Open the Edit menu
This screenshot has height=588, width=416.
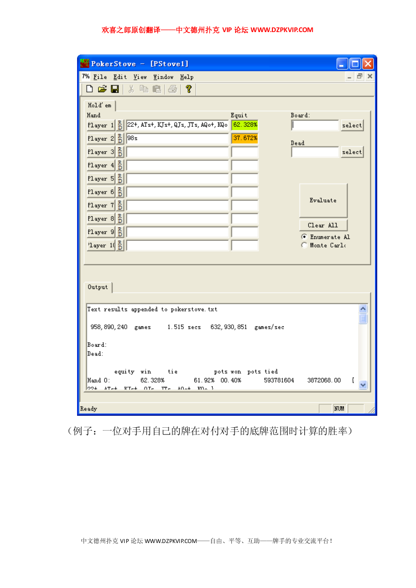120,77
